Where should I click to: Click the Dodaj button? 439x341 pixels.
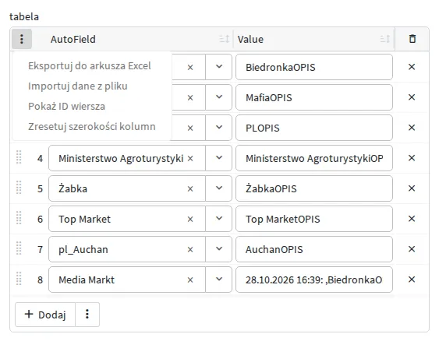pos(45,315)
